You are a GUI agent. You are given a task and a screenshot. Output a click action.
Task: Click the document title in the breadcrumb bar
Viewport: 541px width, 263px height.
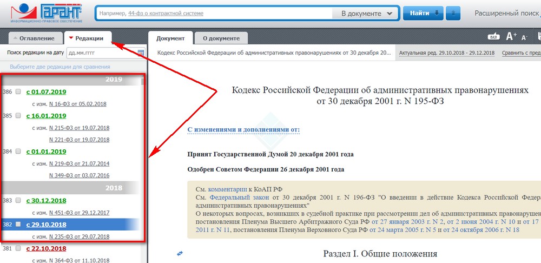[x=274, y=53]
